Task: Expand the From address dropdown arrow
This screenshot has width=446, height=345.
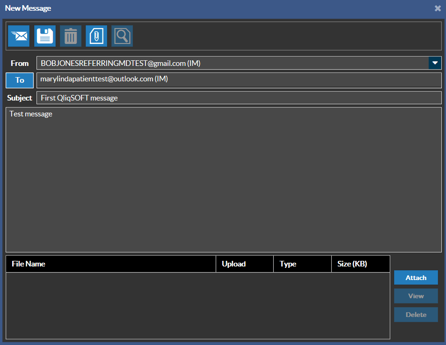Action: click(435, 63)
